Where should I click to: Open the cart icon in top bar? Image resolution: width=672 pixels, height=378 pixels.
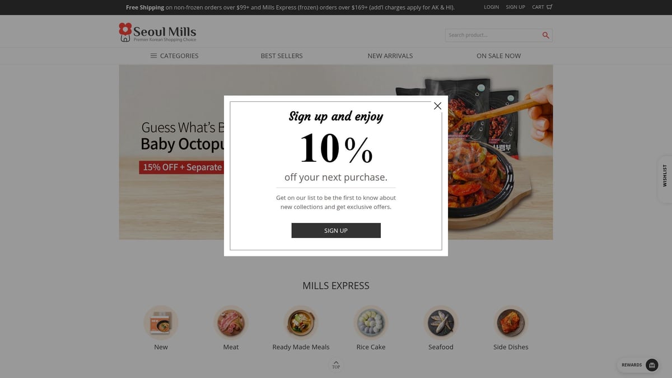coord(549,7)
